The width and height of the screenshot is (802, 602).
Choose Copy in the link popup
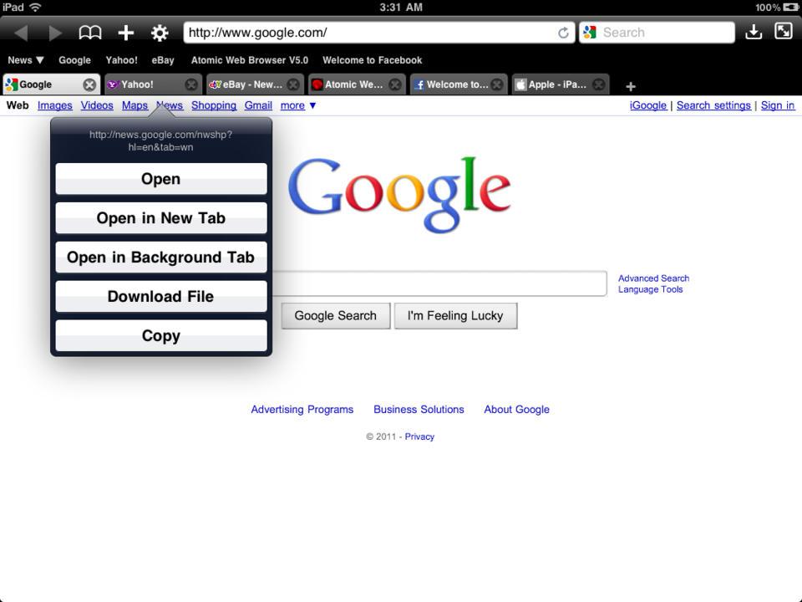coord(161,335)
